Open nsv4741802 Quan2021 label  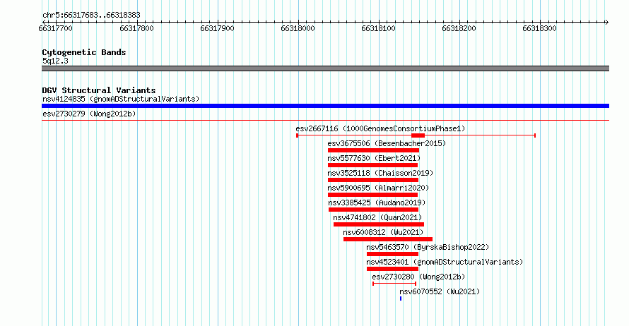click(377, 217)
